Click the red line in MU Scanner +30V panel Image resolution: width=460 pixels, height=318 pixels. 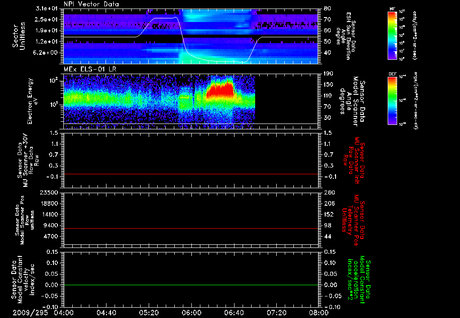click(190, 174)
